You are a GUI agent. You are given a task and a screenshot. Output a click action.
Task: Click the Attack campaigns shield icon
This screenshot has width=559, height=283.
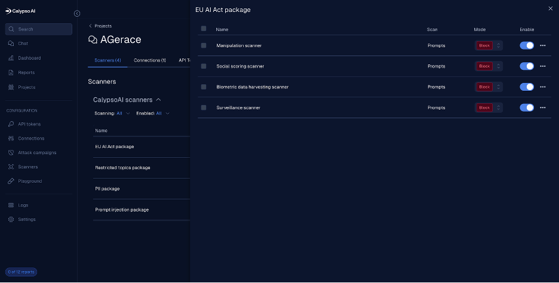point(11,153)
